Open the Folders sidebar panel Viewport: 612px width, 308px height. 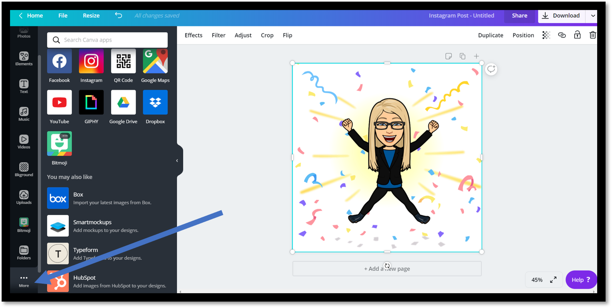pos(24,253)
